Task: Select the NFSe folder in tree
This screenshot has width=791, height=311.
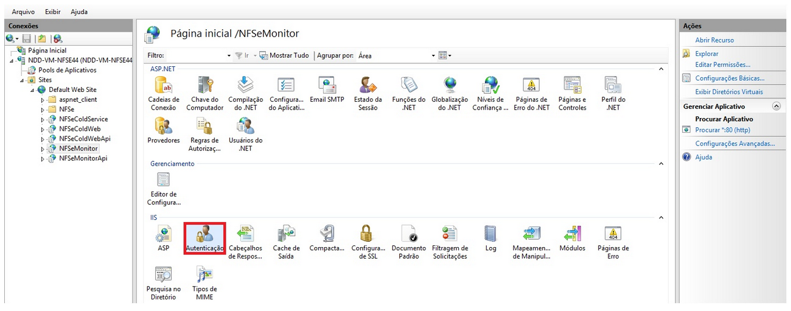Action: pos(66,110)
